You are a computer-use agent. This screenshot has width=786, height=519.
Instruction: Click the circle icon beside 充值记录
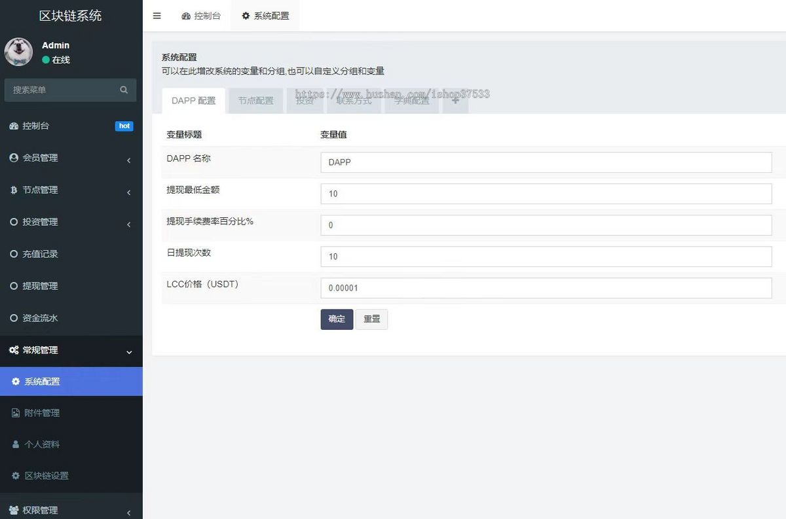14,254
